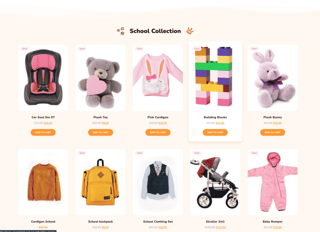Open the School Clothing Set title link
The width and height of the screenshot is (320, 232).
[x=158, y=222]
